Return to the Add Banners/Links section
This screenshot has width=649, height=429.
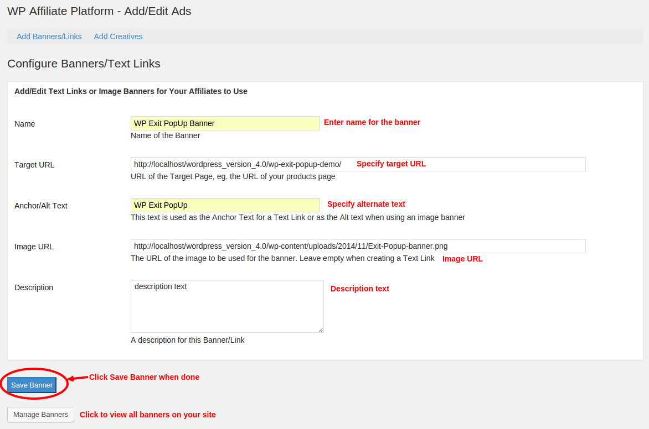[49, 36]
